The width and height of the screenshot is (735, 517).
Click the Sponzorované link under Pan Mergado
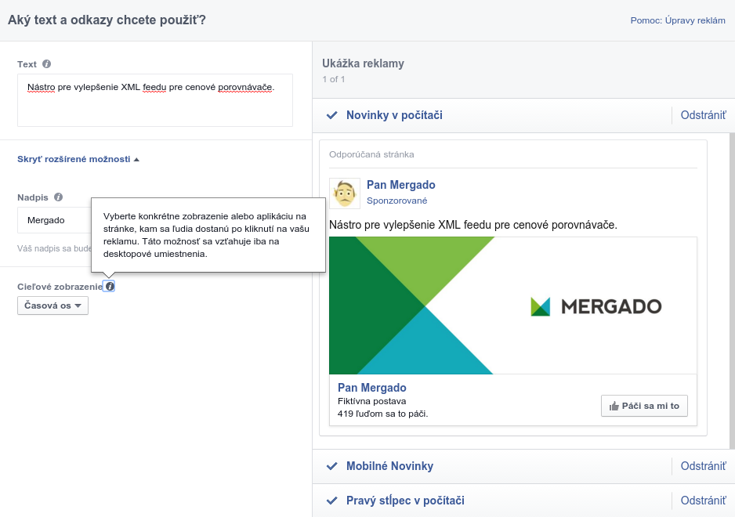[x=396, y=201]
